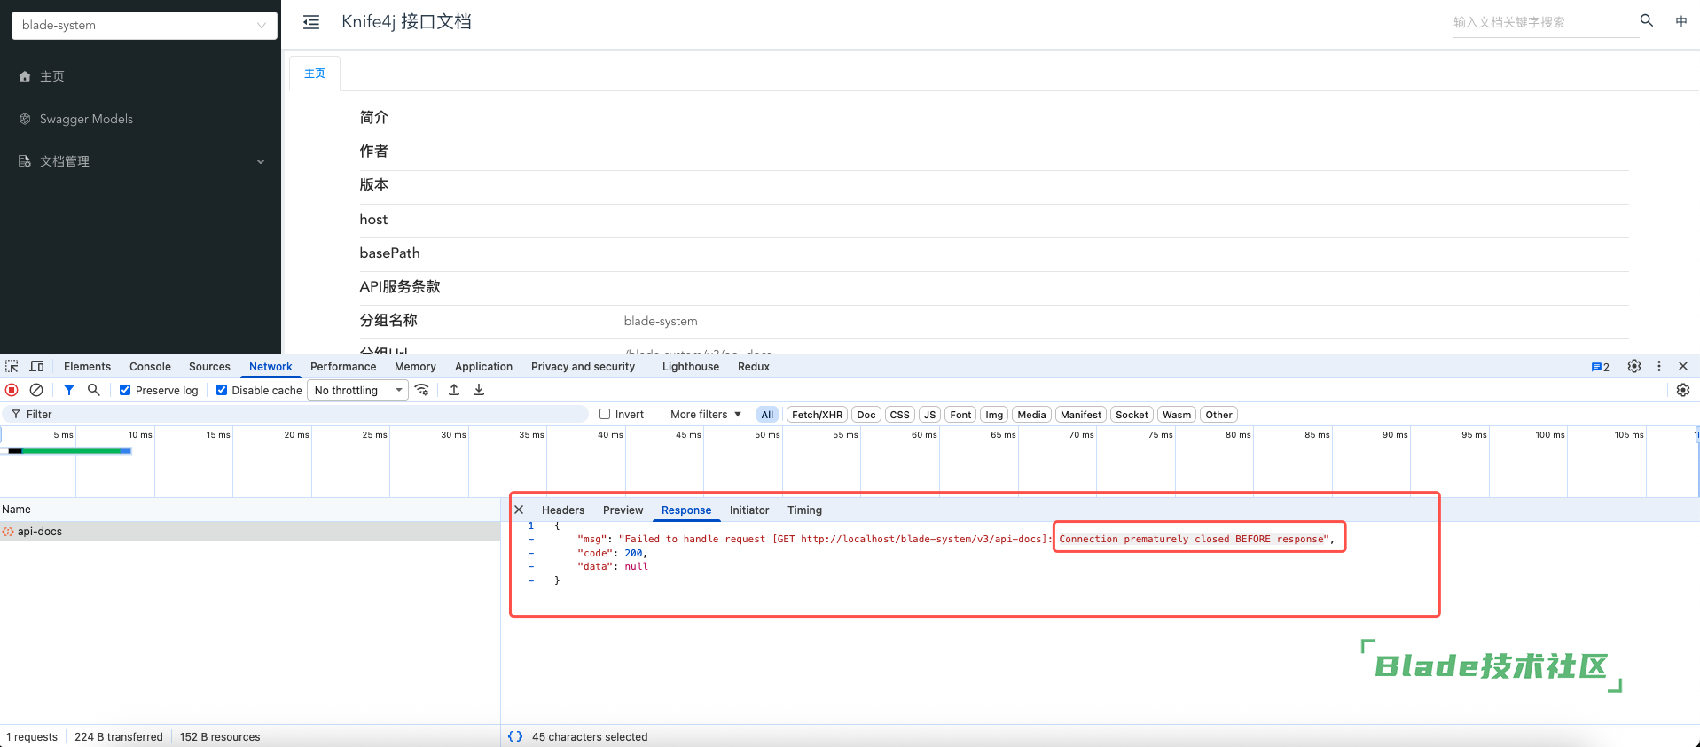Disable the Disable cache checkbox
Viewport: 1700px width, 747px height.
coord(222,390)
